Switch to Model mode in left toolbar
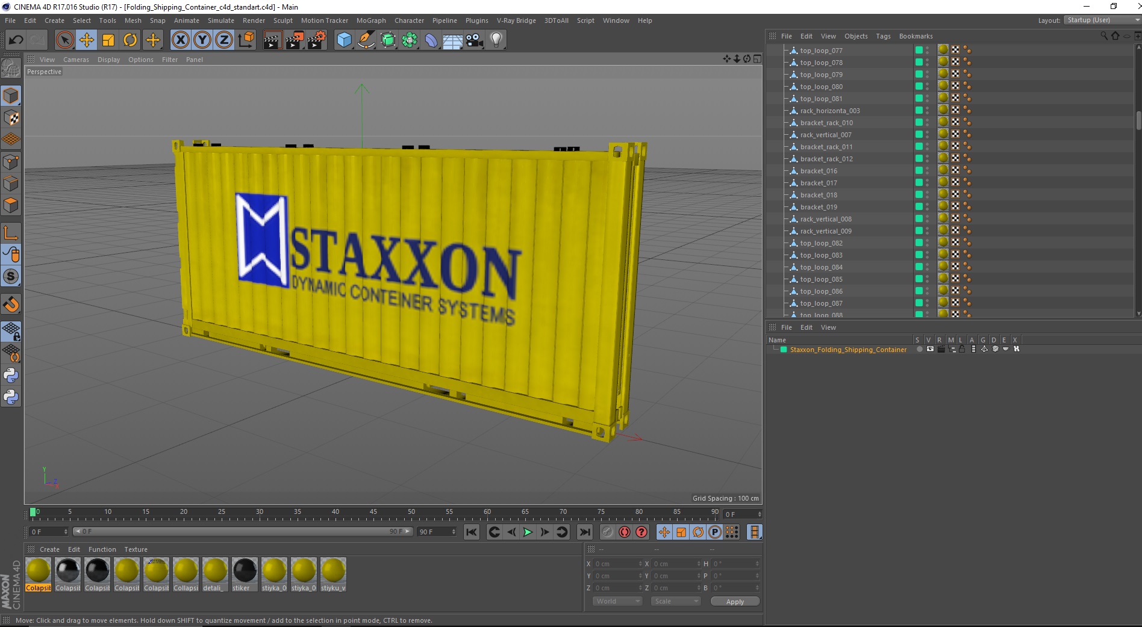 (11, 96)
